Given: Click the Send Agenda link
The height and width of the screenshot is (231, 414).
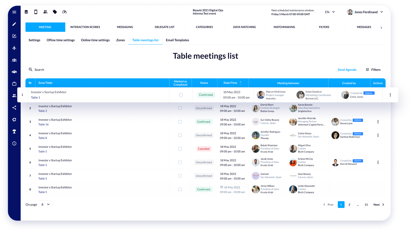Looking at the screenshot, I should click(347, 70).
